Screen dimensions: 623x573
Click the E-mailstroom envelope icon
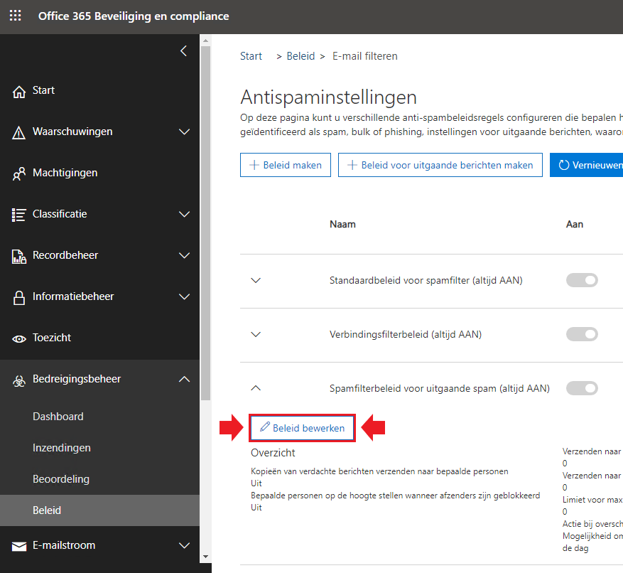coord(18,547)
